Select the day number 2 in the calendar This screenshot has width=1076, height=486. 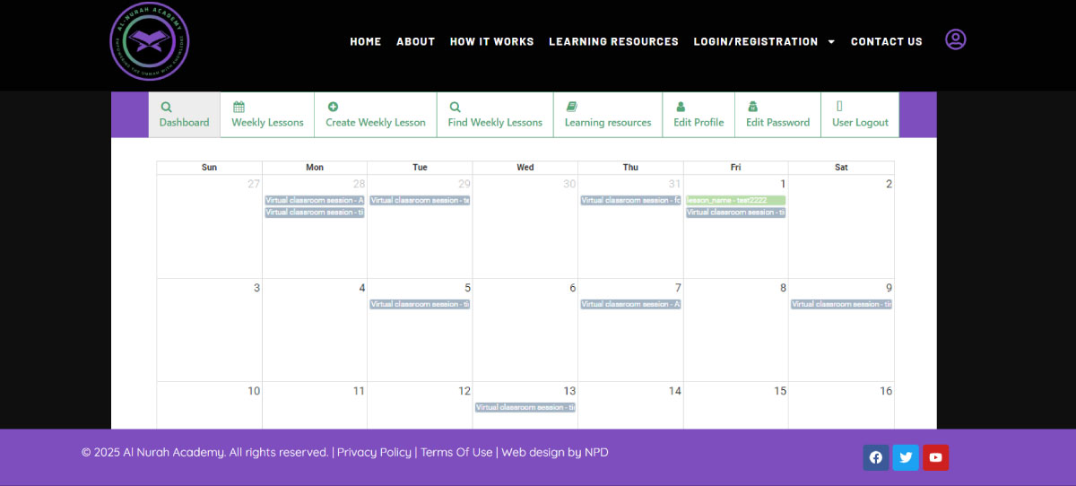(889, 184)
